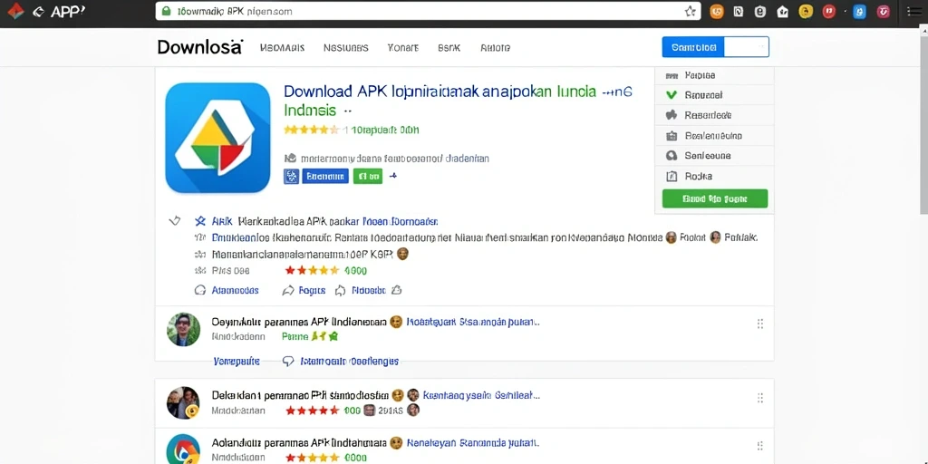Click the round icon beside 'Senleoune'
The width and height of the screenshot is (928, 464).
pyautogui.click(x=672, y=156)
